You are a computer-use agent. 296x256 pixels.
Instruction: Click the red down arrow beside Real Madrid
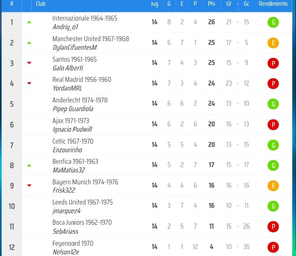coord(29,83)
